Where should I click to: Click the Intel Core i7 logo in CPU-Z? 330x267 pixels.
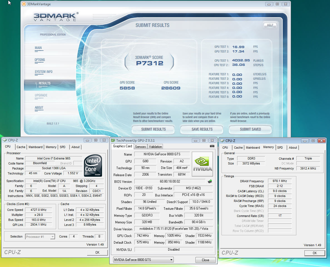pyautogui.click(x=93, y=165)
